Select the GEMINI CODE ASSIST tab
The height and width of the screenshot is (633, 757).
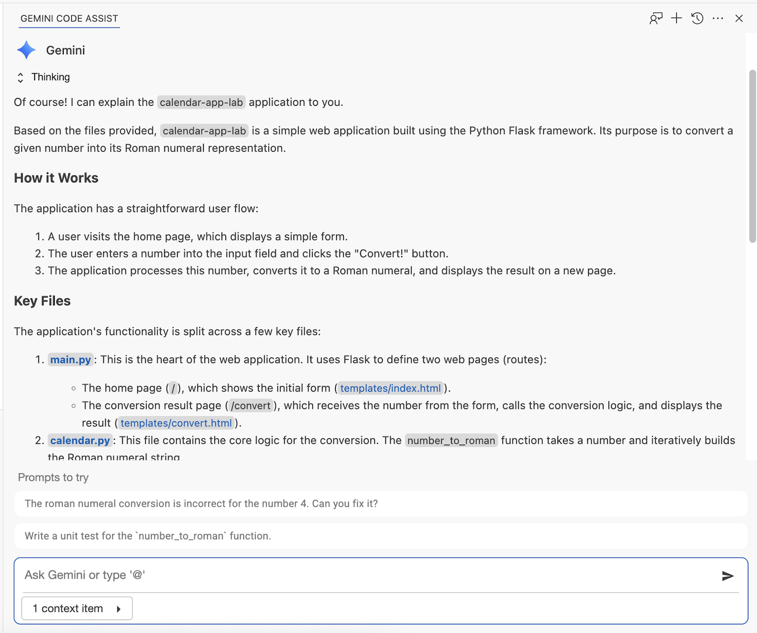click(69, 18)
